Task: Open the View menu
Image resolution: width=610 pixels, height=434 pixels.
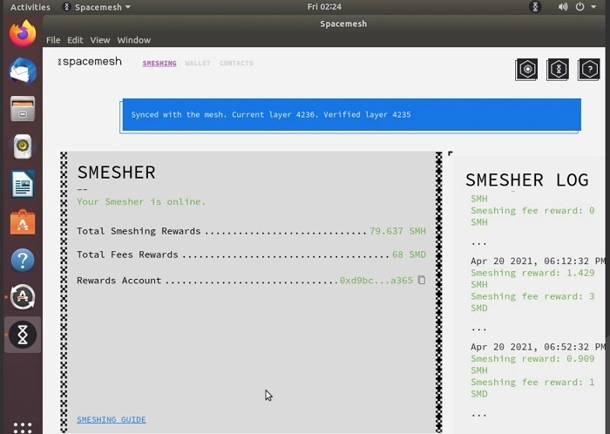Action: pyautogui.click(x=100, y=40)
